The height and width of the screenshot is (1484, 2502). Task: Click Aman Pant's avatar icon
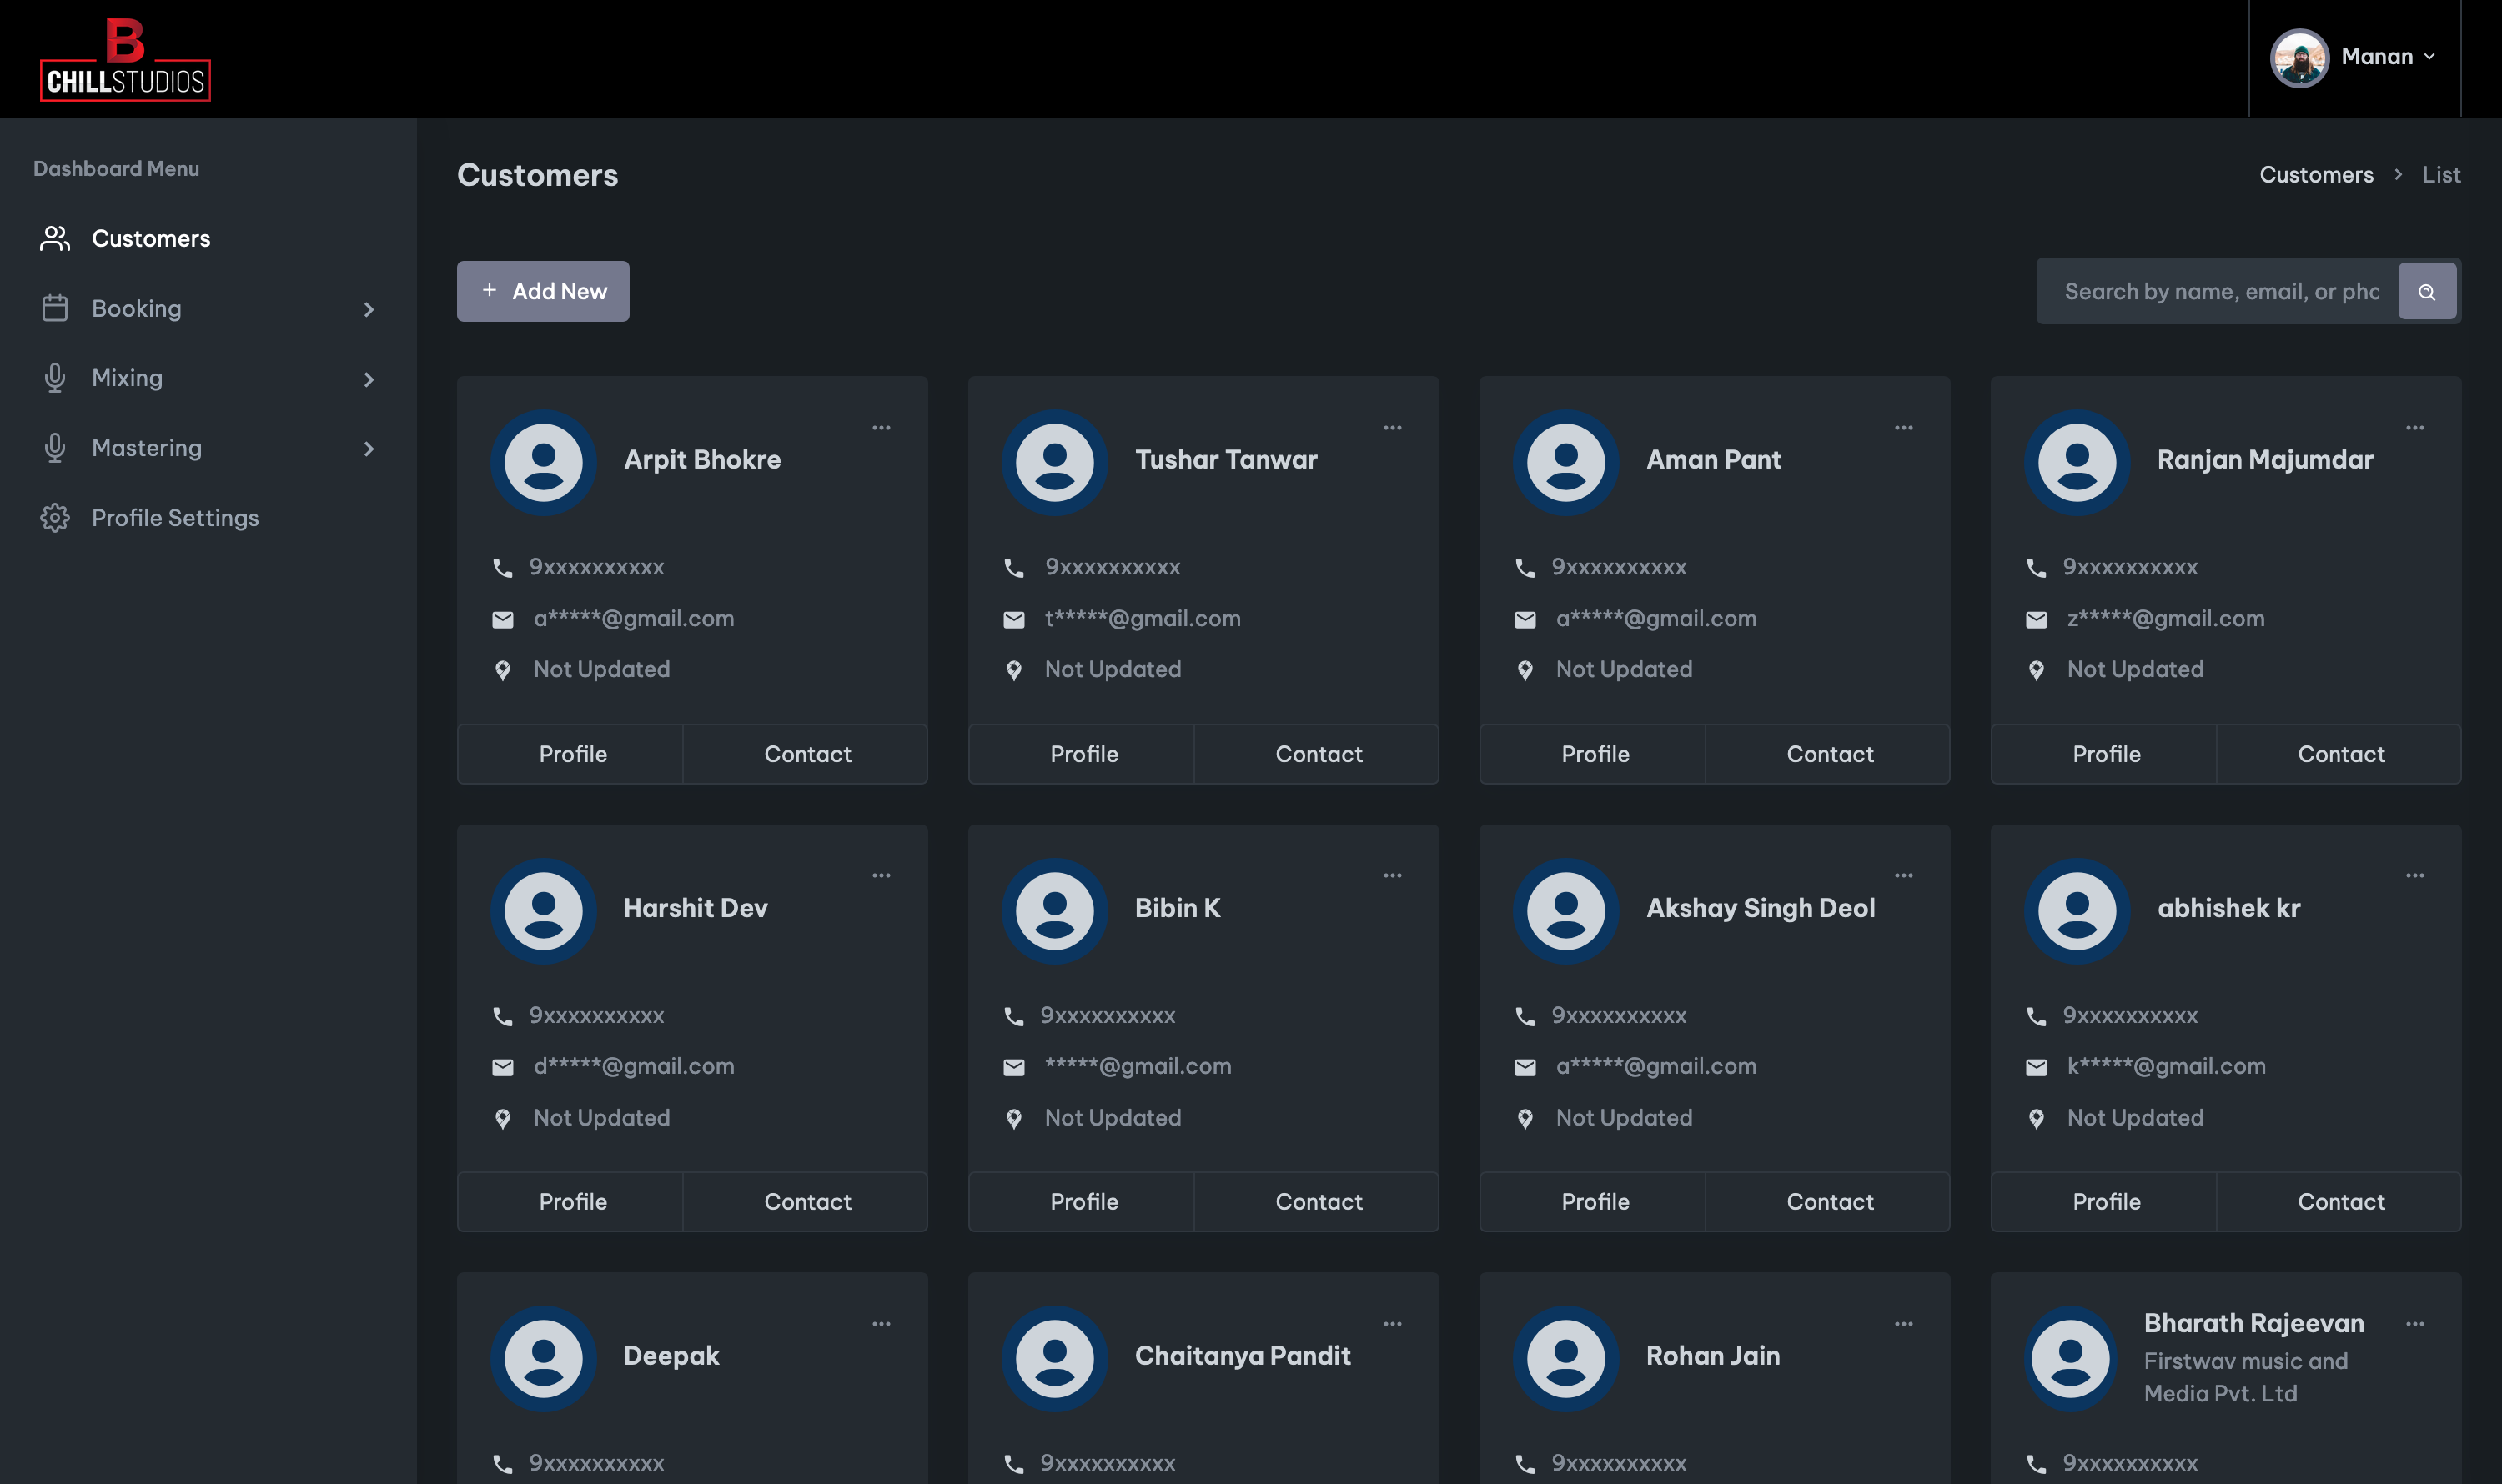point(1565,462)
